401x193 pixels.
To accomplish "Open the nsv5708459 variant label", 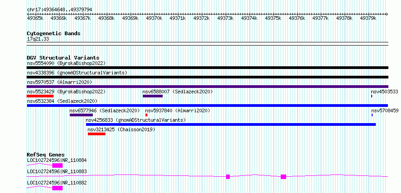I will pyautogui.click(x=385, y=110).
